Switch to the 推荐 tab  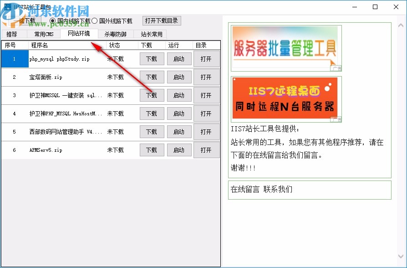[x=13, y=33]
